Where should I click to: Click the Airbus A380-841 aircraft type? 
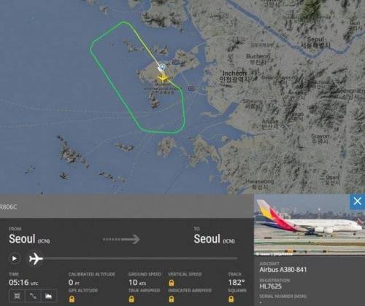[283, 270]
